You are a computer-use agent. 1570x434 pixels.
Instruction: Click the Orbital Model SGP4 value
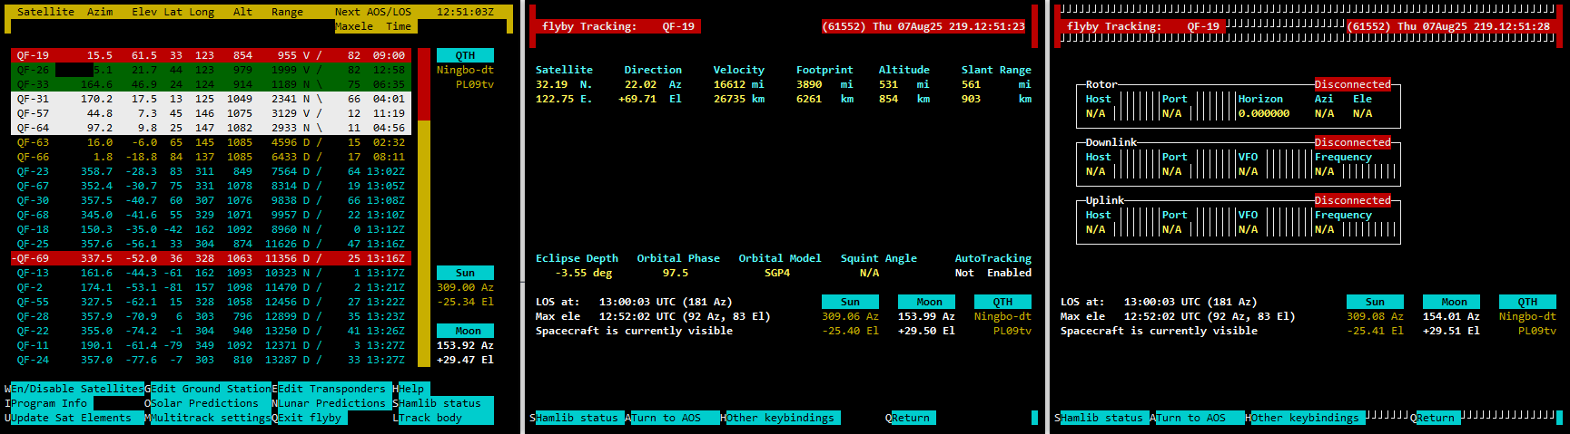(x=777, y=273)
